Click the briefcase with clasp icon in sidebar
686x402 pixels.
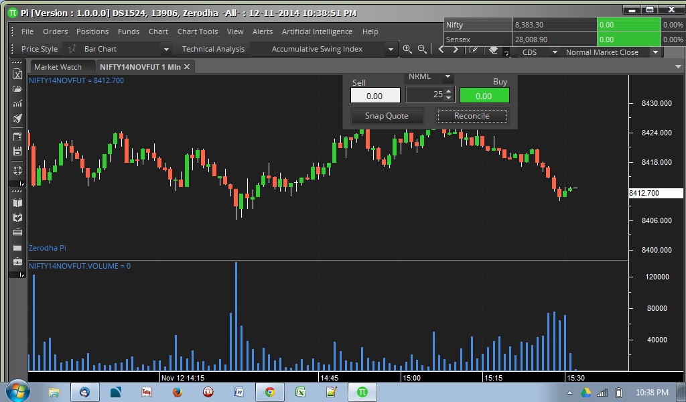(x=17, y=261)
